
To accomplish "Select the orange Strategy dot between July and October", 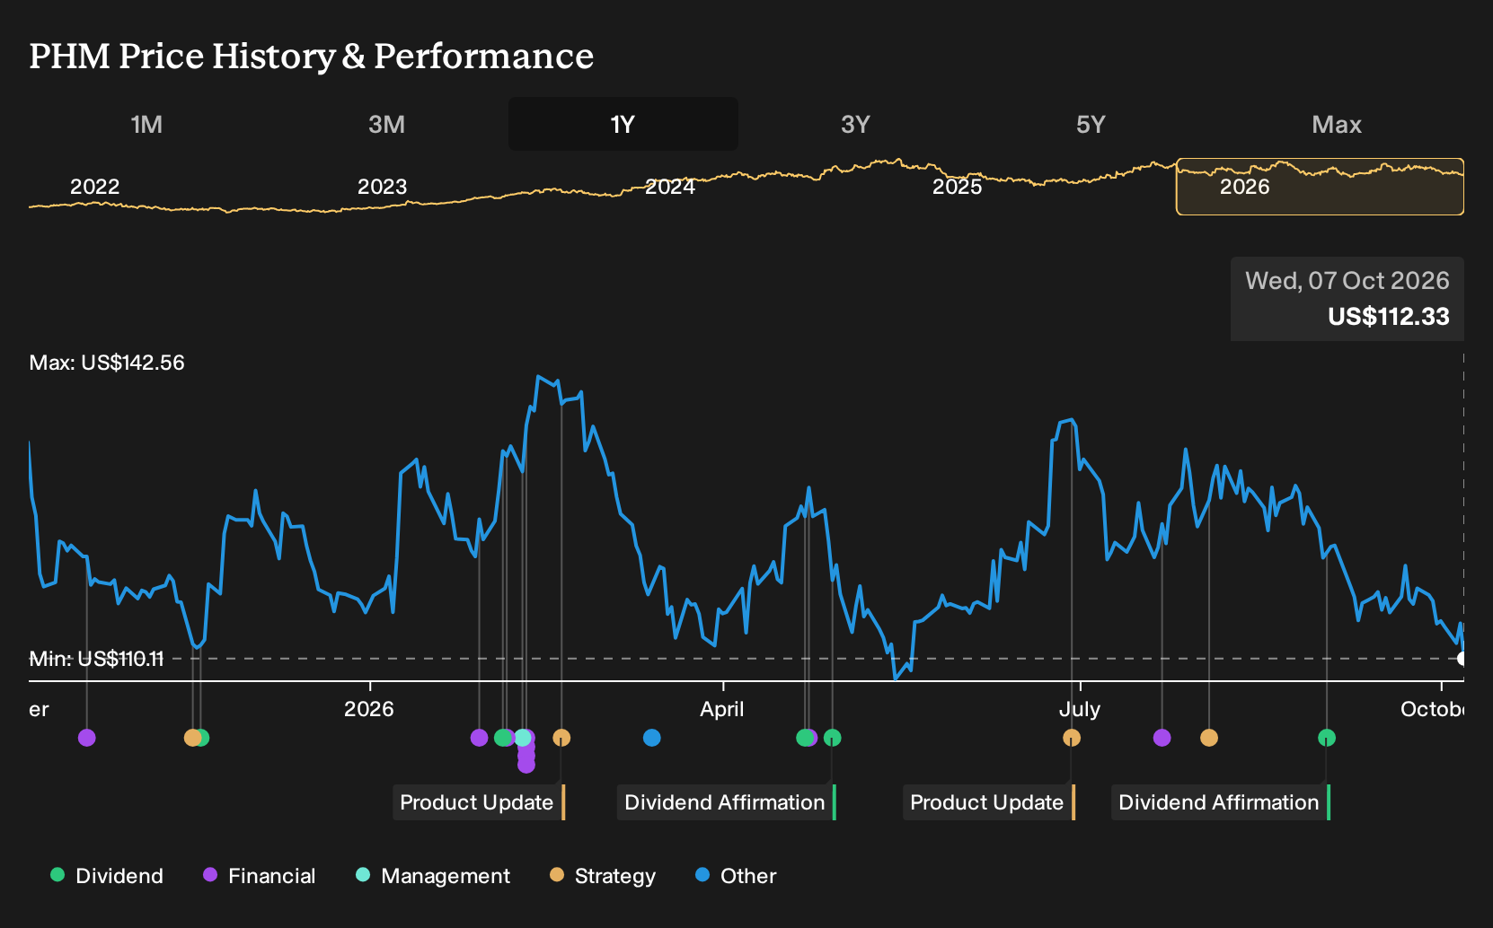I will [1209, 738].
